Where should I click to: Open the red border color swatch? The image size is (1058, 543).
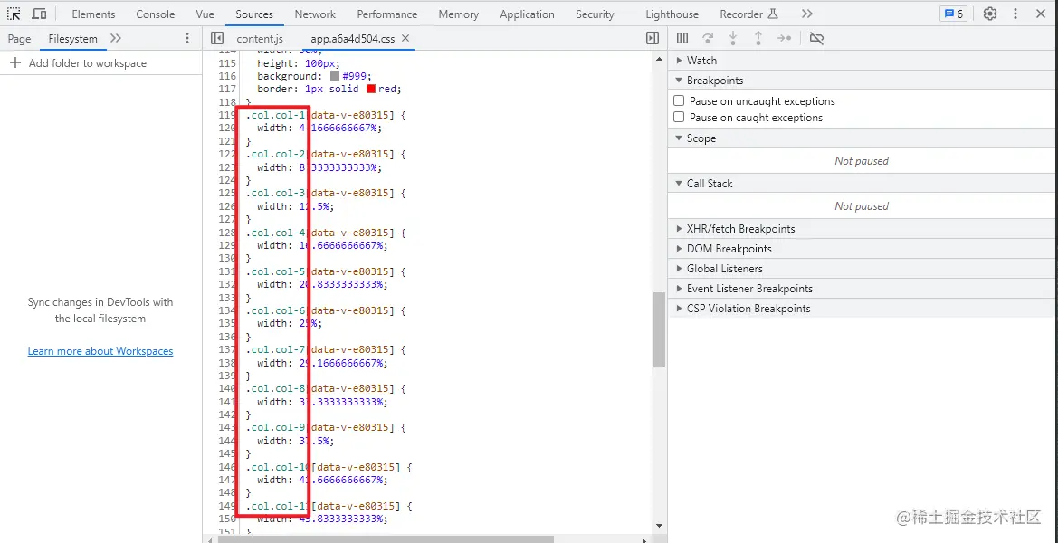(x=371, y=89)
